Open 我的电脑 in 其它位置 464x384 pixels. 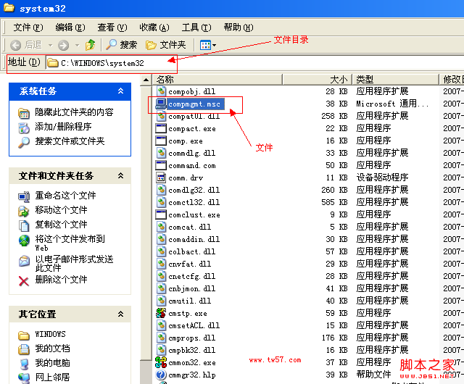pos(52,363)
